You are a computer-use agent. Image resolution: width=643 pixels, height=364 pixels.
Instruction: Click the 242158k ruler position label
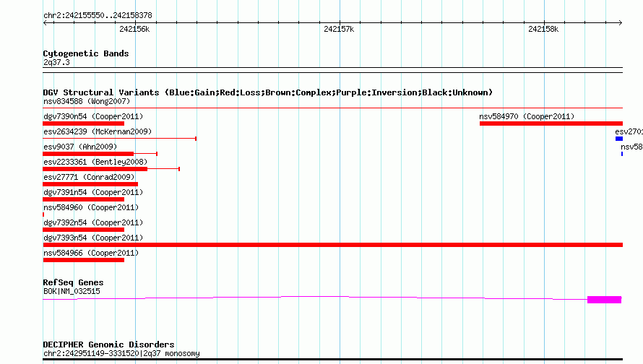click(x=543, y=29)
